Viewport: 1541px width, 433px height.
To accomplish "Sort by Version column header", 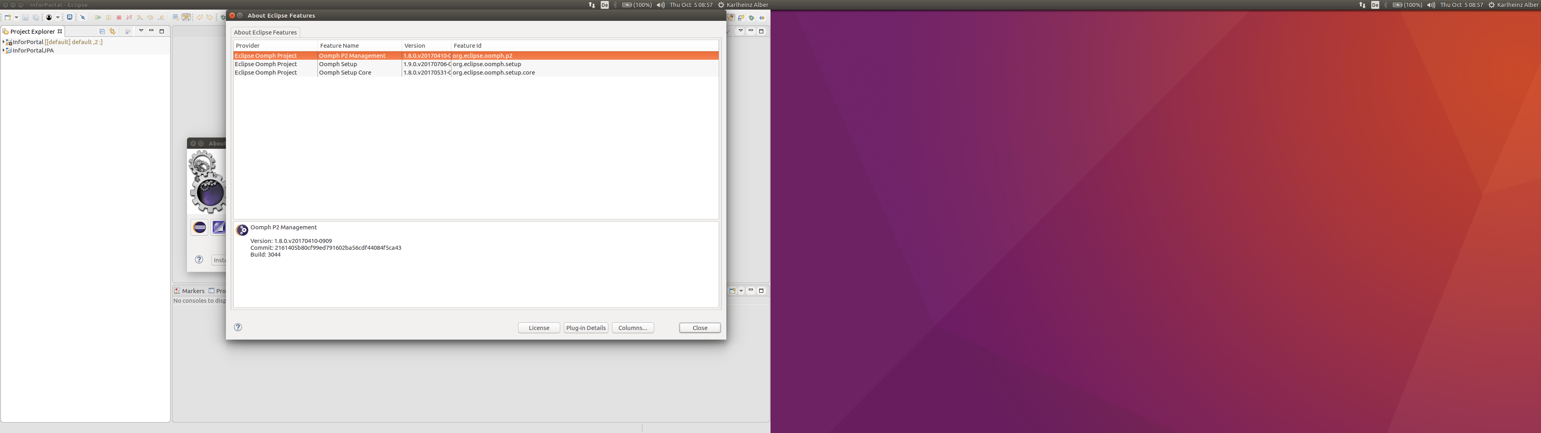I will click(426, 45).
